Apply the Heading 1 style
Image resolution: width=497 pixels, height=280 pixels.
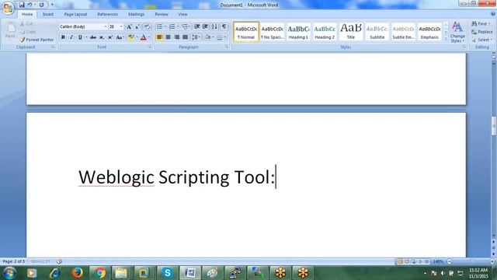298,32
